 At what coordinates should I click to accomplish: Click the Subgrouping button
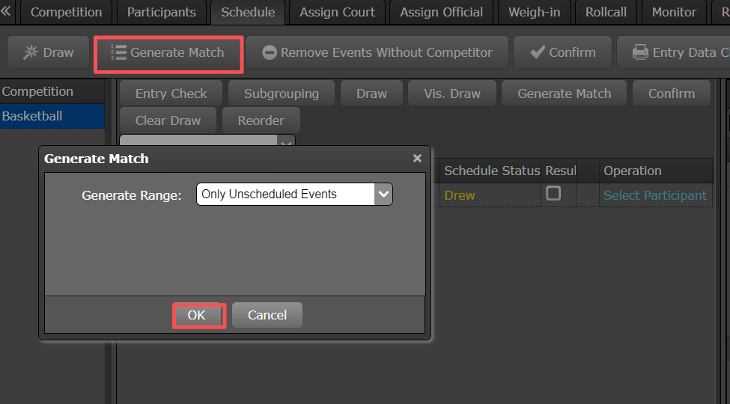[281, 94]
